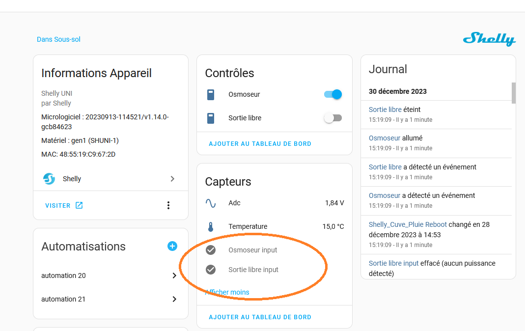This screenshot has width=525, height=331.
Task: Click the Osmoseur switch device icon
Action: pyautogui.click(x=211, y=94)
